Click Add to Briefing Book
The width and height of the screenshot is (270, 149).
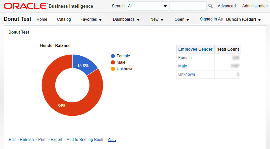85,140
